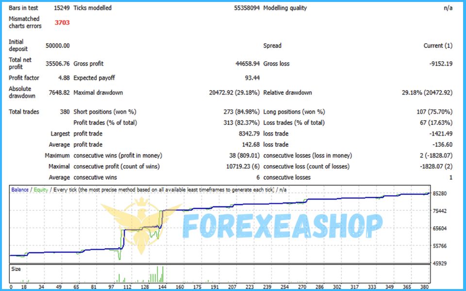Select the Expected payoff label

tap(94, 78)
